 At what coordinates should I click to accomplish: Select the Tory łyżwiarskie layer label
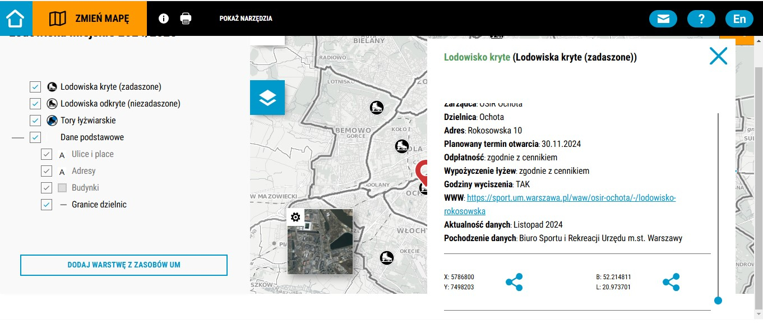point(88,121)
